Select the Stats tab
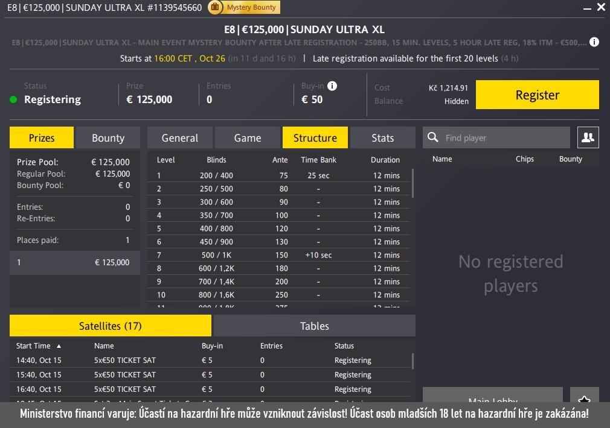The height and width of the screenshot is (428, 610). (x=382, y=138)
